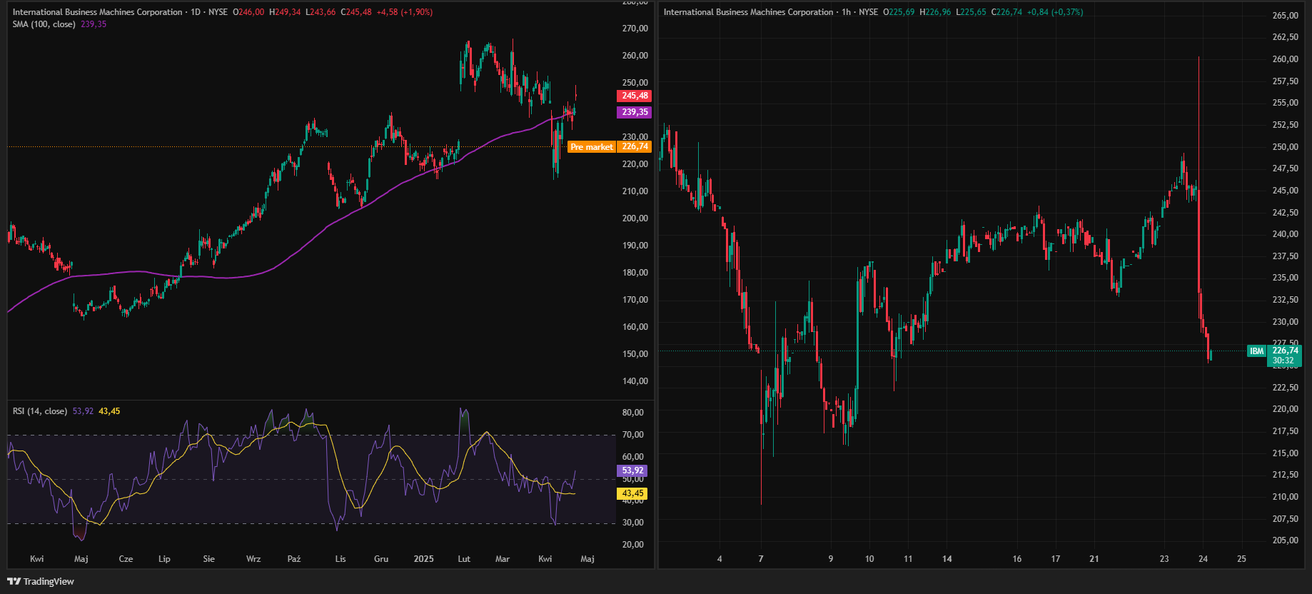The height and width of the screenshot is (594, 1312).
Task: Click the 'Cze' month on the daily time axis
Action: click(126, 559)
